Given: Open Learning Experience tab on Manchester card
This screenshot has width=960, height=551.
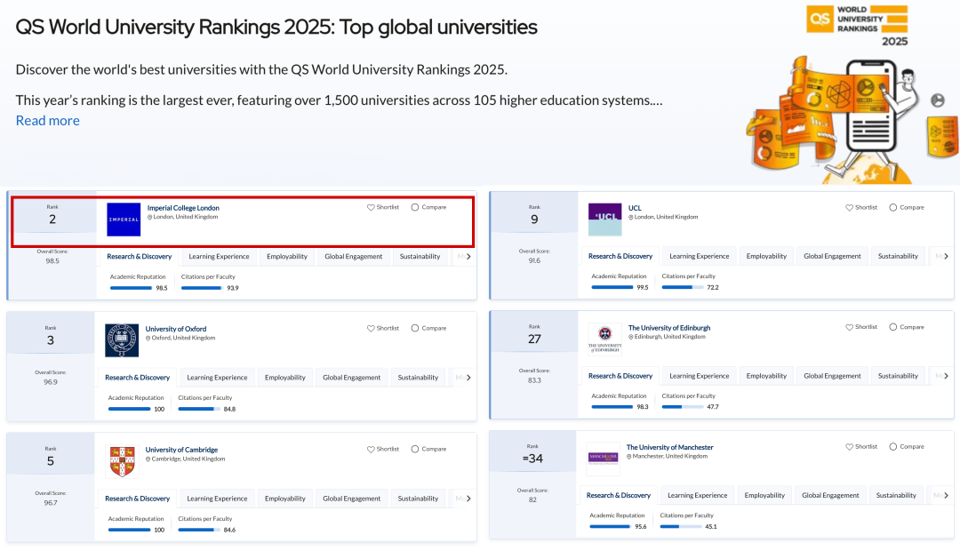Looking at the screenshot, I should (x=698, y=495).
